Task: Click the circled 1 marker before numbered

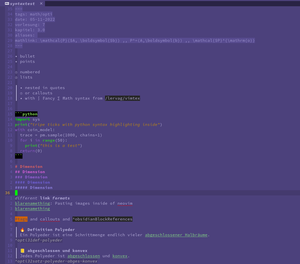Action: pyautogui.click(x=16, y=72)
